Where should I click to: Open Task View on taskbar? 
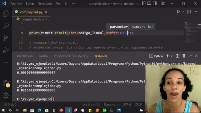tap(18, 110)
